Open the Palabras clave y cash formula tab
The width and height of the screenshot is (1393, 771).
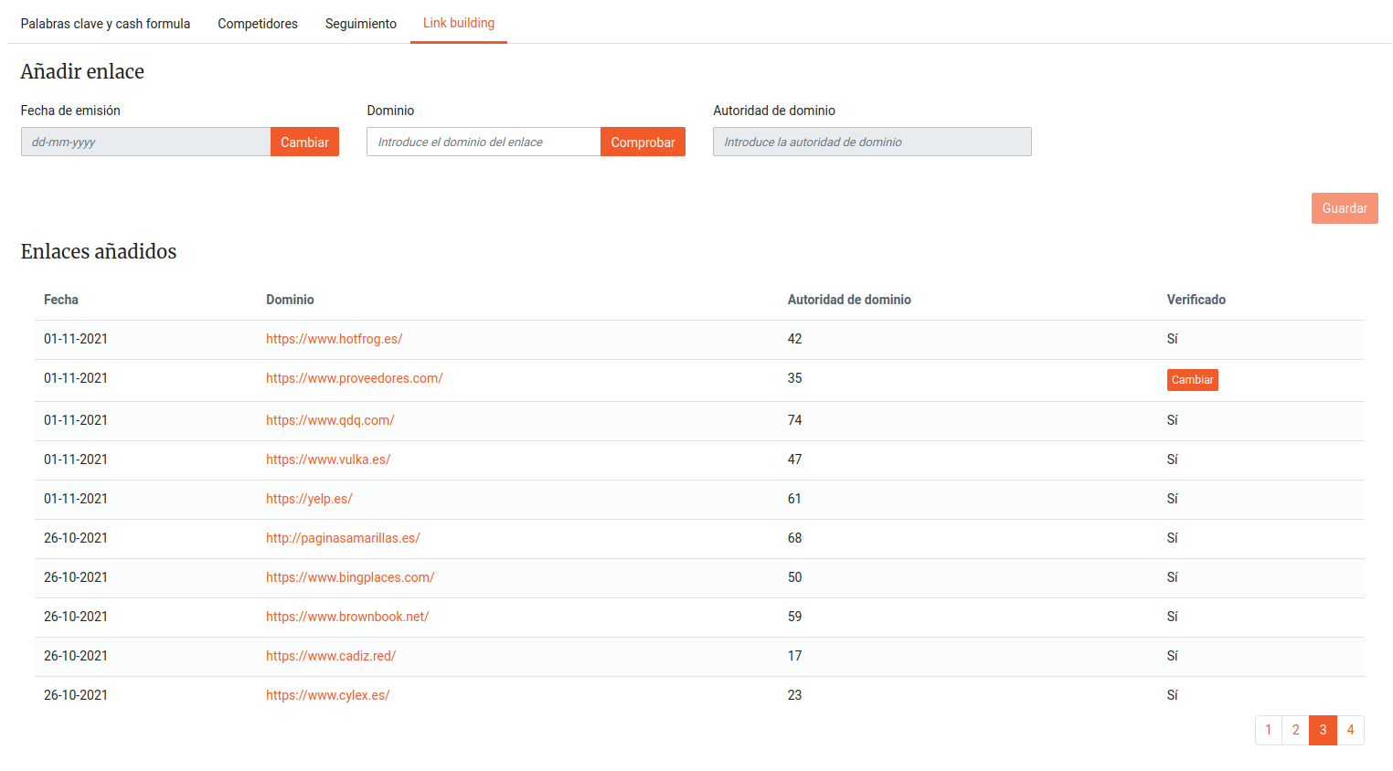pyautogui.click(x=105, y=24)
